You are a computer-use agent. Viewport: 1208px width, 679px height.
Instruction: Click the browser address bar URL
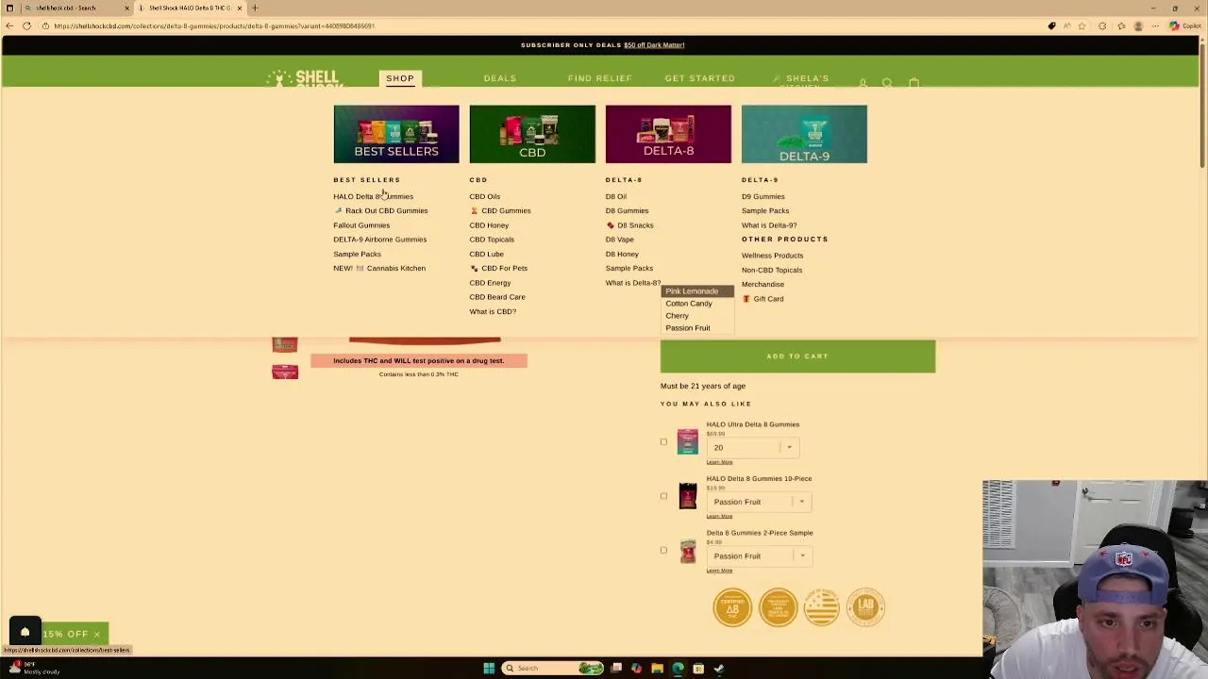[214, 26]
